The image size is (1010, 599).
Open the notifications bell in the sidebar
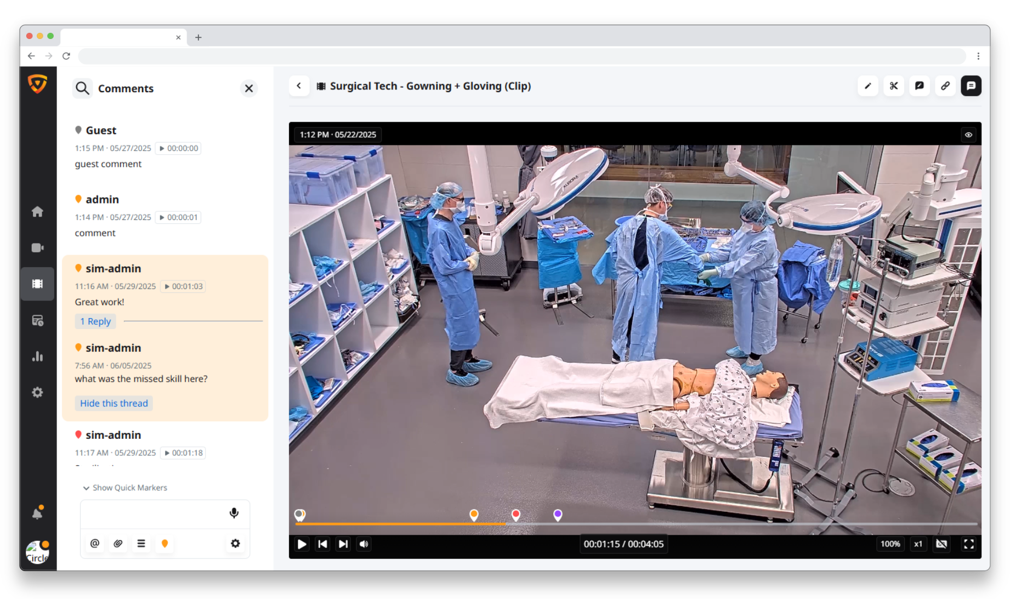click(x=37, y=513)
